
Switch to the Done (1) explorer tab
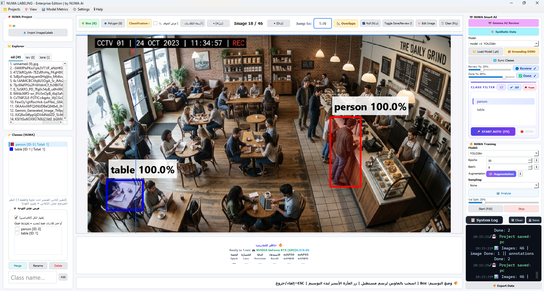(45, 57)
